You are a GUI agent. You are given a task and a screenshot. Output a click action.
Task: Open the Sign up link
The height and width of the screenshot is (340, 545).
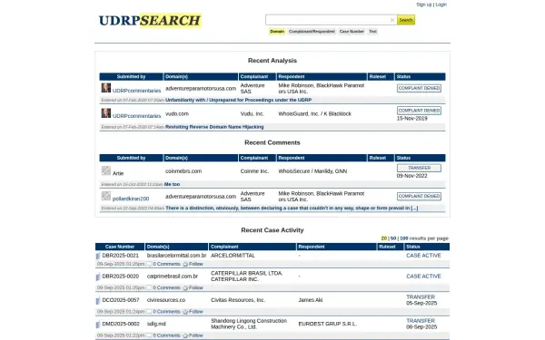423,5
